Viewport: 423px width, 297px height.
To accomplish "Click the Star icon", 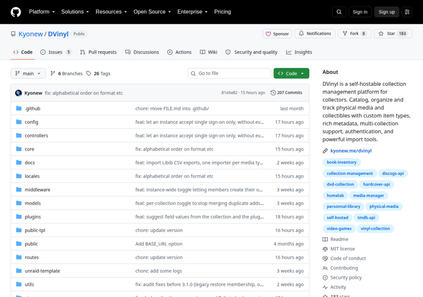I will (x=381, y=33).
